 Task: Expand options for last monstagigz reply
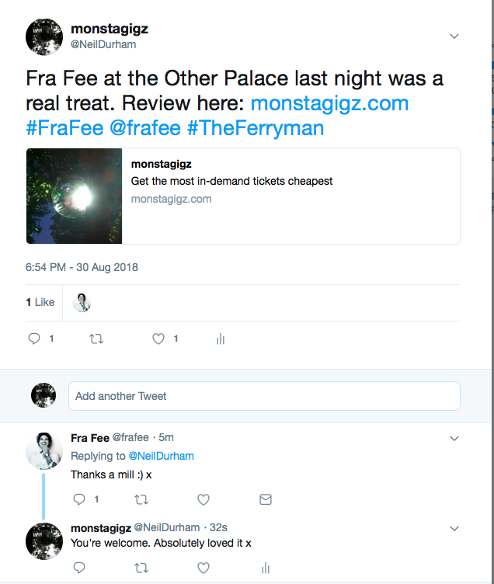[454, 528]
